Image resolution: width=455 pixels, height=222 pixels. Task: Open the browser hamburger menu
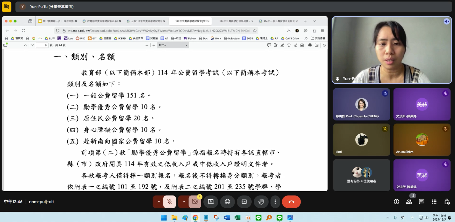pyautogui.click(x=322, y=31)
